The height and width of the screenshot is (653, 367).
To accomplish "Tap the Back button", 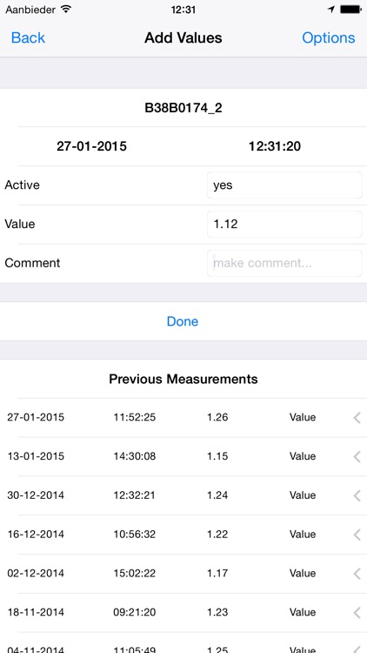I will [x=28, y=38].
